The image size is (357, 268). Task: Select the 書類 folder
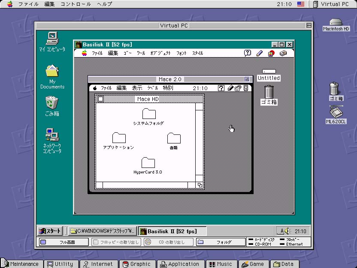coord(174,141)
